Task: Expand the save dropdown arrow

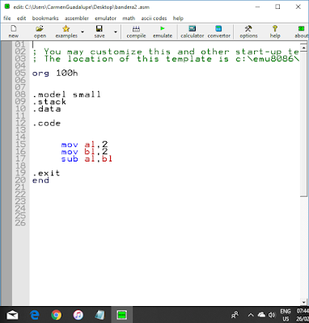Action: pos(116,32)
